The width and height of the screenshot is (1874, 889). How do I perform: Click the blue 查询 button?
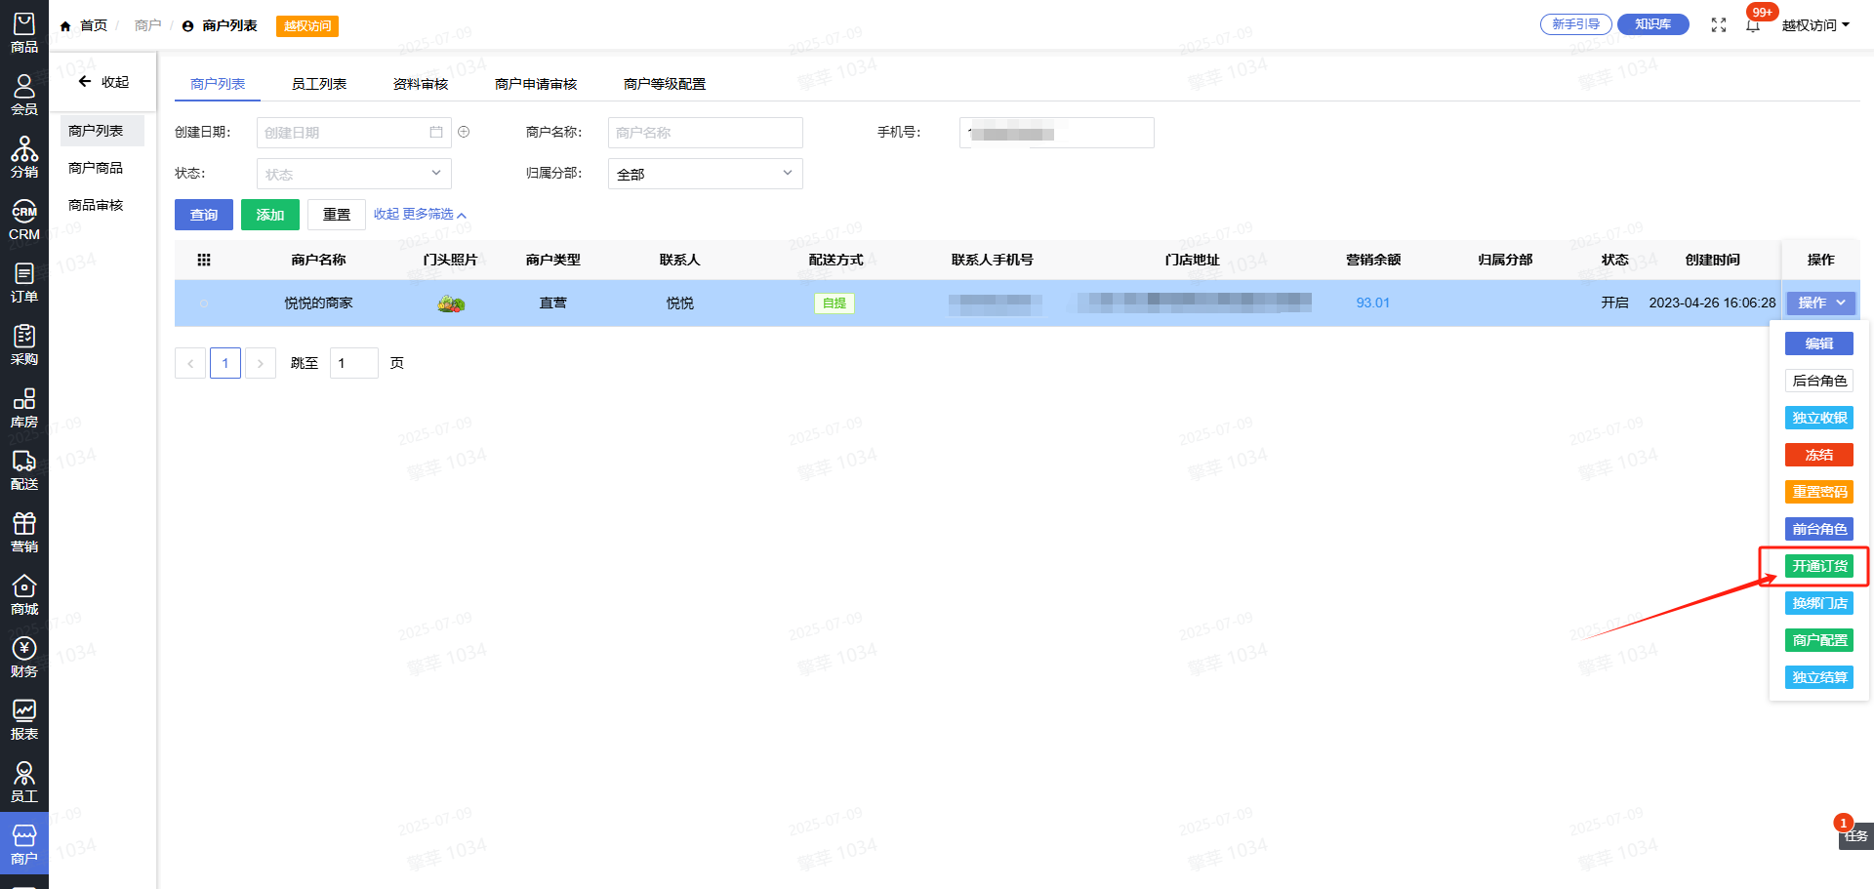pos(204,215)
